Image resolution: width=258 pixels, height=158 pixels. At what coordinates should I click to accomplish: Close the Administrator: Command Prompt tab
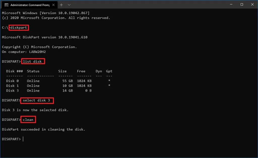[53, 5]
